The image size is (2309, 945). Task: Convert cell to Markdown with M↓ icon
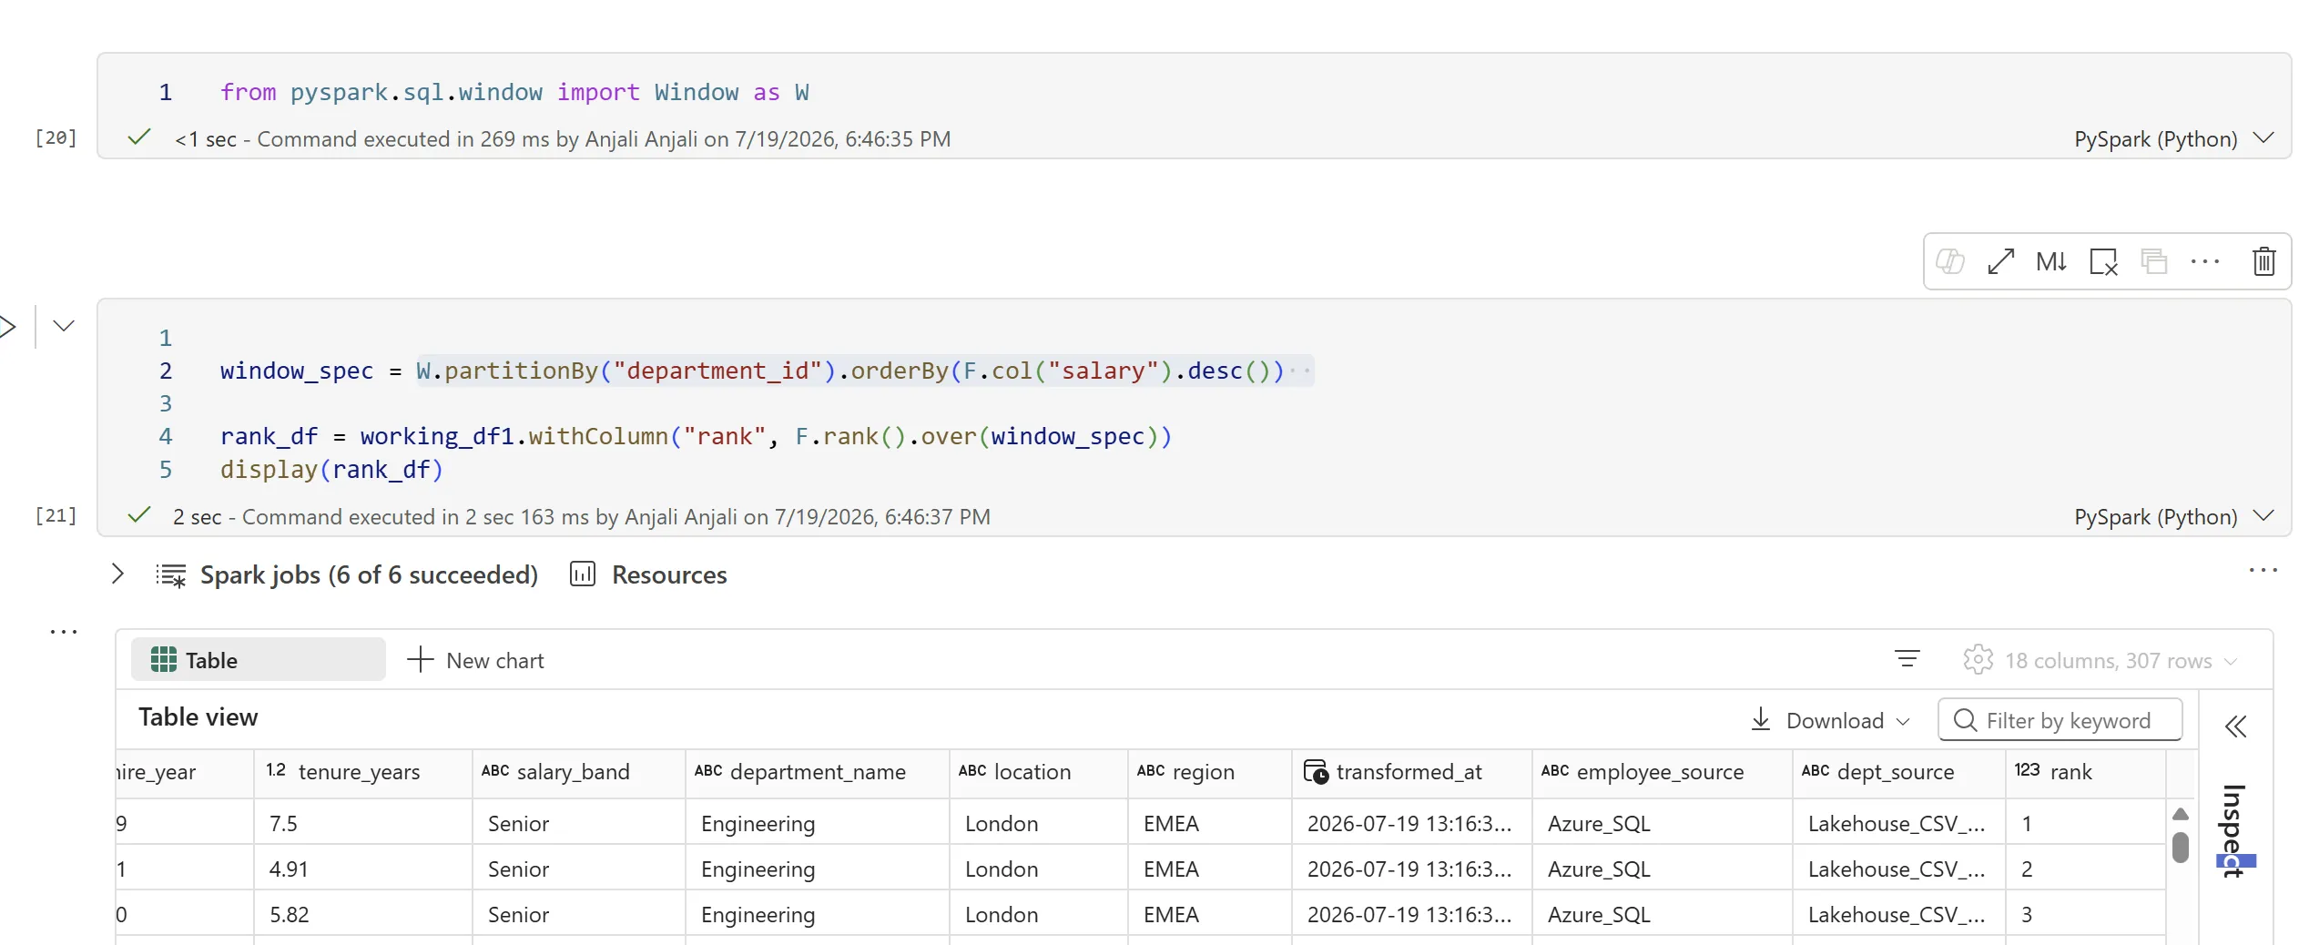[x=2051, y=262]
